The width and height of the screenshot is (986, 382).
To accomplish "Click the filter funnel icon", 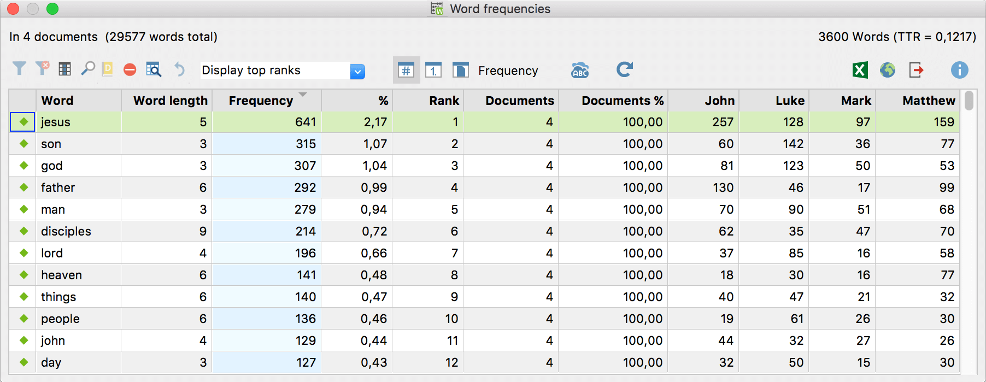I will 19,69.
